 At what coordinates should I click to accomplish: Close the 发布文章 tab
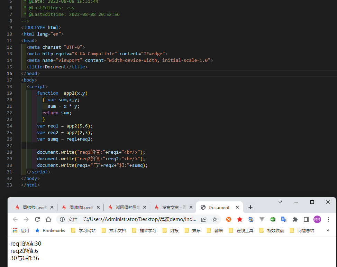[191, 207]
